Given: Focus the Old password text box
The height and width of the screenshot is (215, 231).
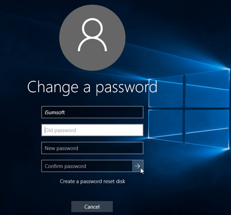Looking at the screenshot, I should click(92, 130).
